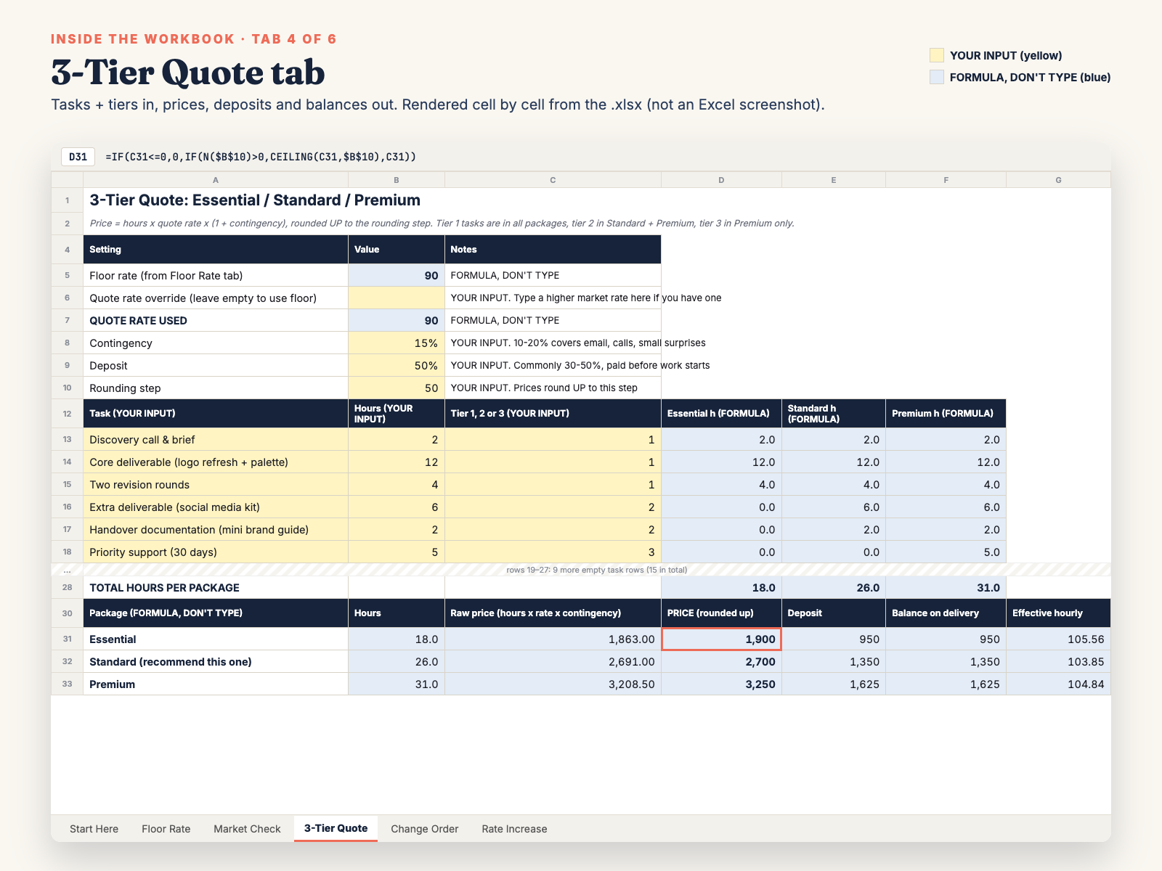Click the Essential raw price 1,863.00
The image size is (1162, 871).
coord(553,639)
